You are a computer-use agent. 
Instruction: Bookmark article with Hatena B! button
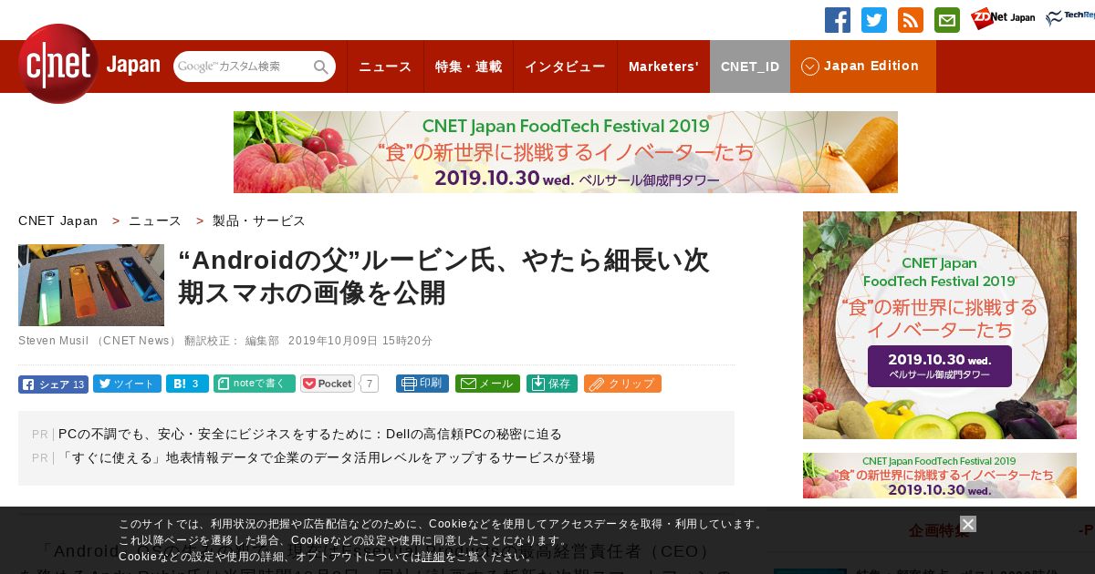click(x=187, y=384)
